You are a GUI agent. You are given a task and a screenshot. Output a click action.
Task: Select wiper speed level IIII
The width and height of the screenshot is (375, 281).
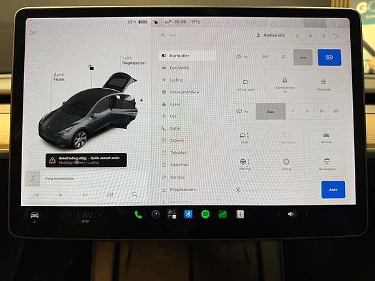[x=336, y=111]
